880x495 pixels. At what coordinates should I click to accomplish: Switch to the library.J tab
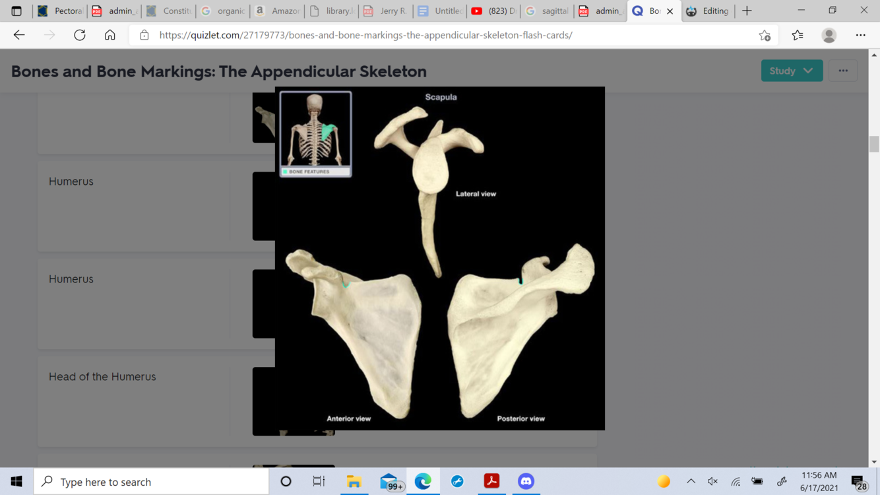330,11
